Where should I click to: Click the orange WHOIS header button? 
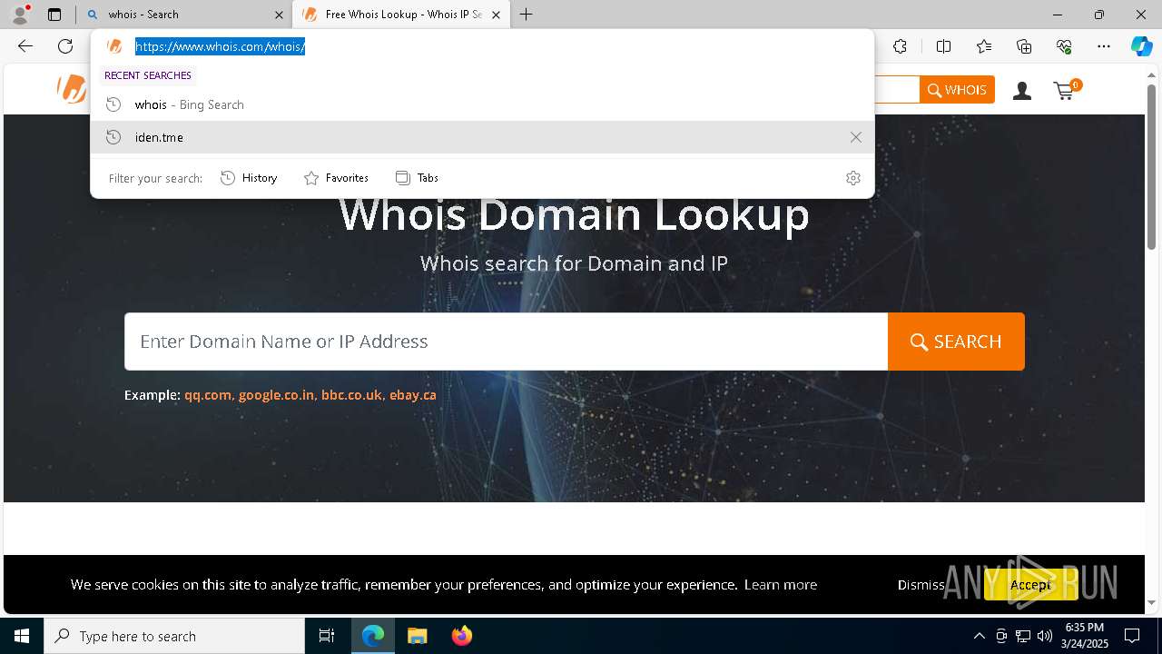(x=957, y=90)
